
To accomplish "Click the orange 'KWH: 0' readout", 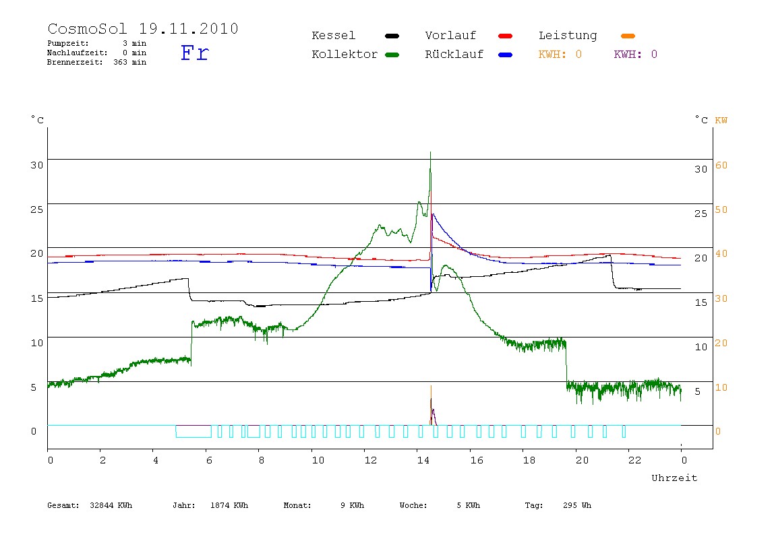I will pos(560,55).
